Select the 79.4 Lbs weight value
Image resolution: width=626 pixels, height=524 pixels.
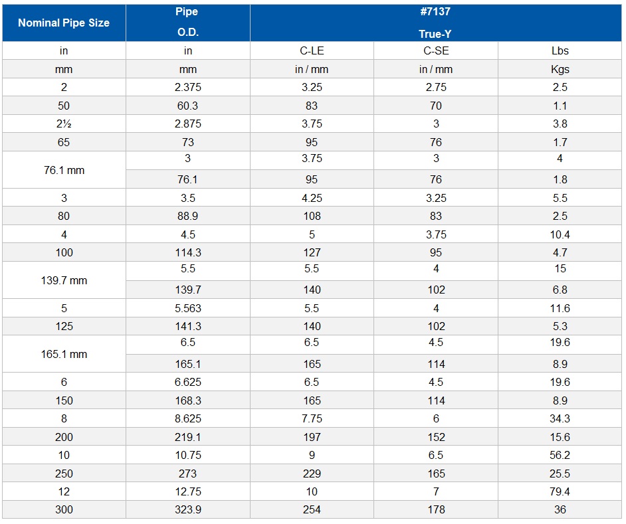(560, 491)
